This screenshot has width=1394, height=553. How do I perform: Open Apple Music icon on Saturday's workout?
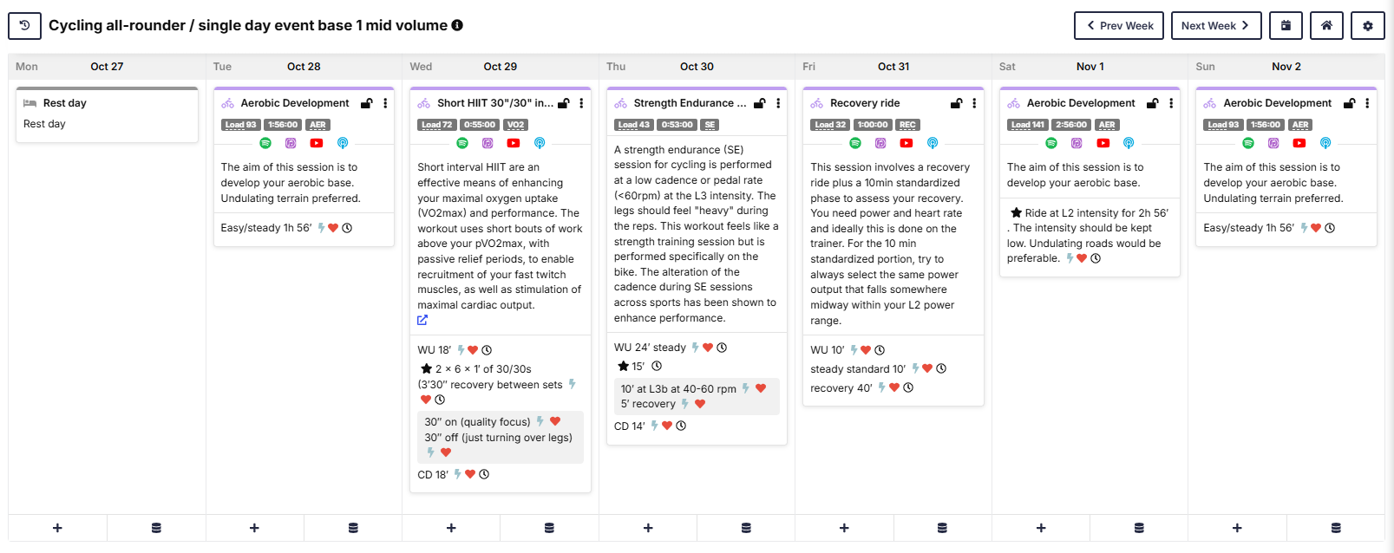click(1077, 143)
